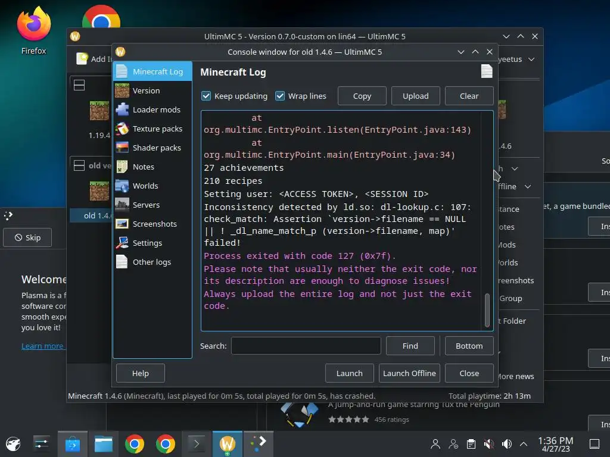Clear the Minecraft log
Screen dimensions: 610x457
point(469,96)
